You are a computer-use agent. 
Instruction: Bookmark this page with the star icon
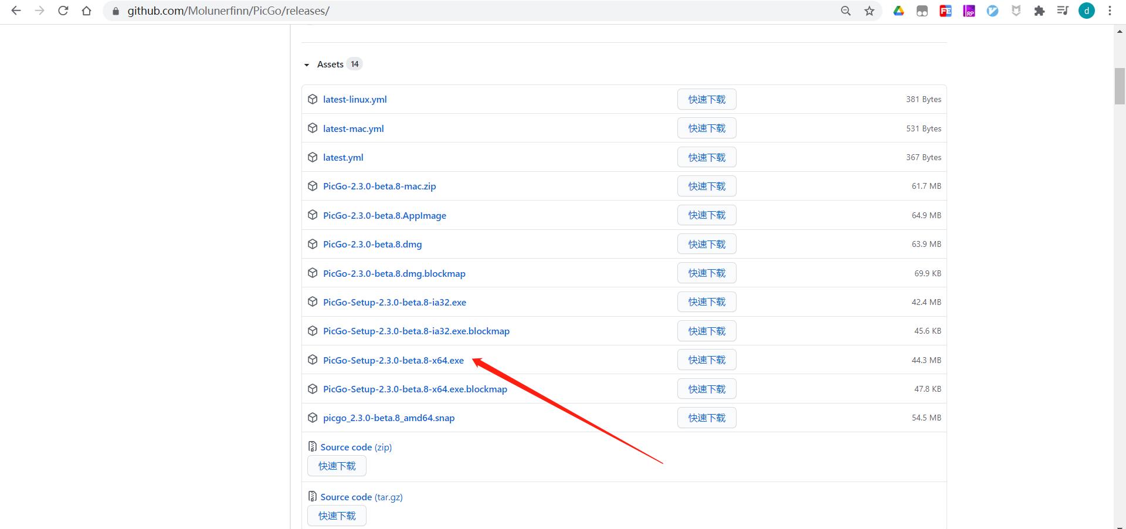click(869, 11)
